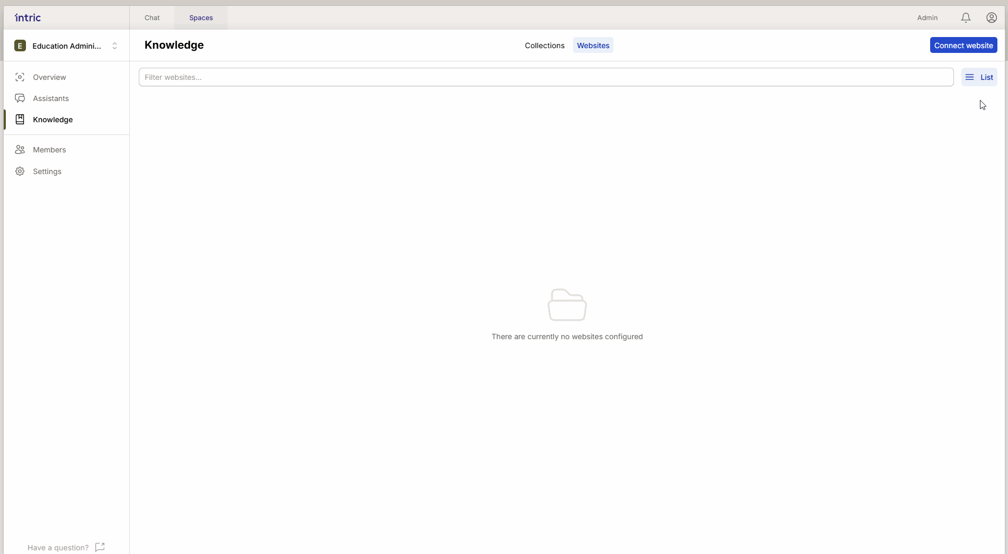
Task: Open the Education Admini... space dropdown
Action: (x=67, y=46)
